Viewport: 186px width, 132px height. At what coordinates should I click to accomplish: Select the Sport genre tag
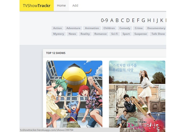coord(126,34)
